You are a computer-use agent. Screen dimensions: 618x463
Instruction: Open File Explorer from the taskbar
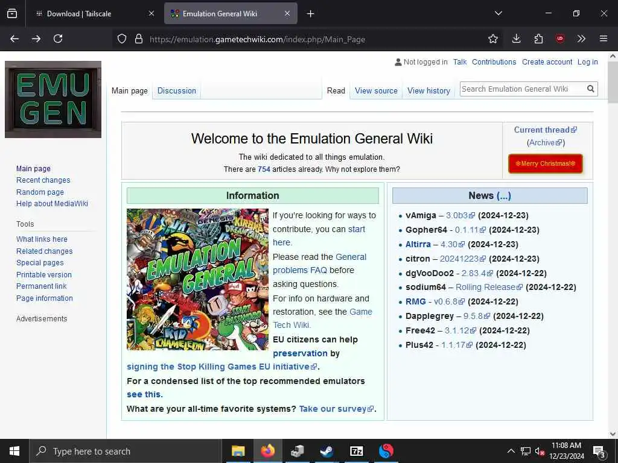[238, 451]
